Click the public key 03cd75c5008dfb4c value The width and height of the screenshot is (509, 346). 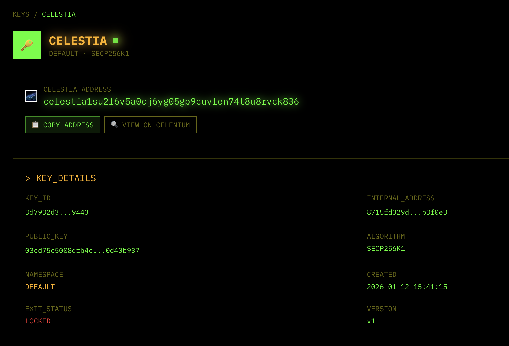coord(82,251)
